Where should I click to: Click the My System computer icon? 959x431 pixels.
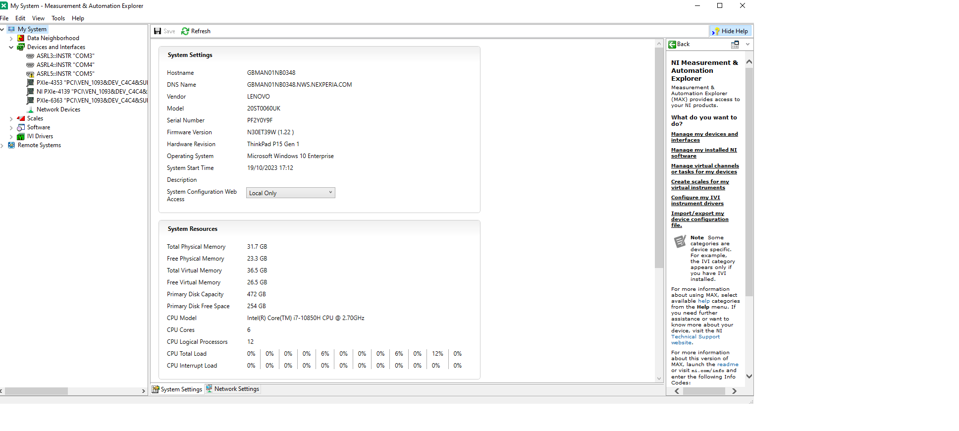(x=11, y=29)
